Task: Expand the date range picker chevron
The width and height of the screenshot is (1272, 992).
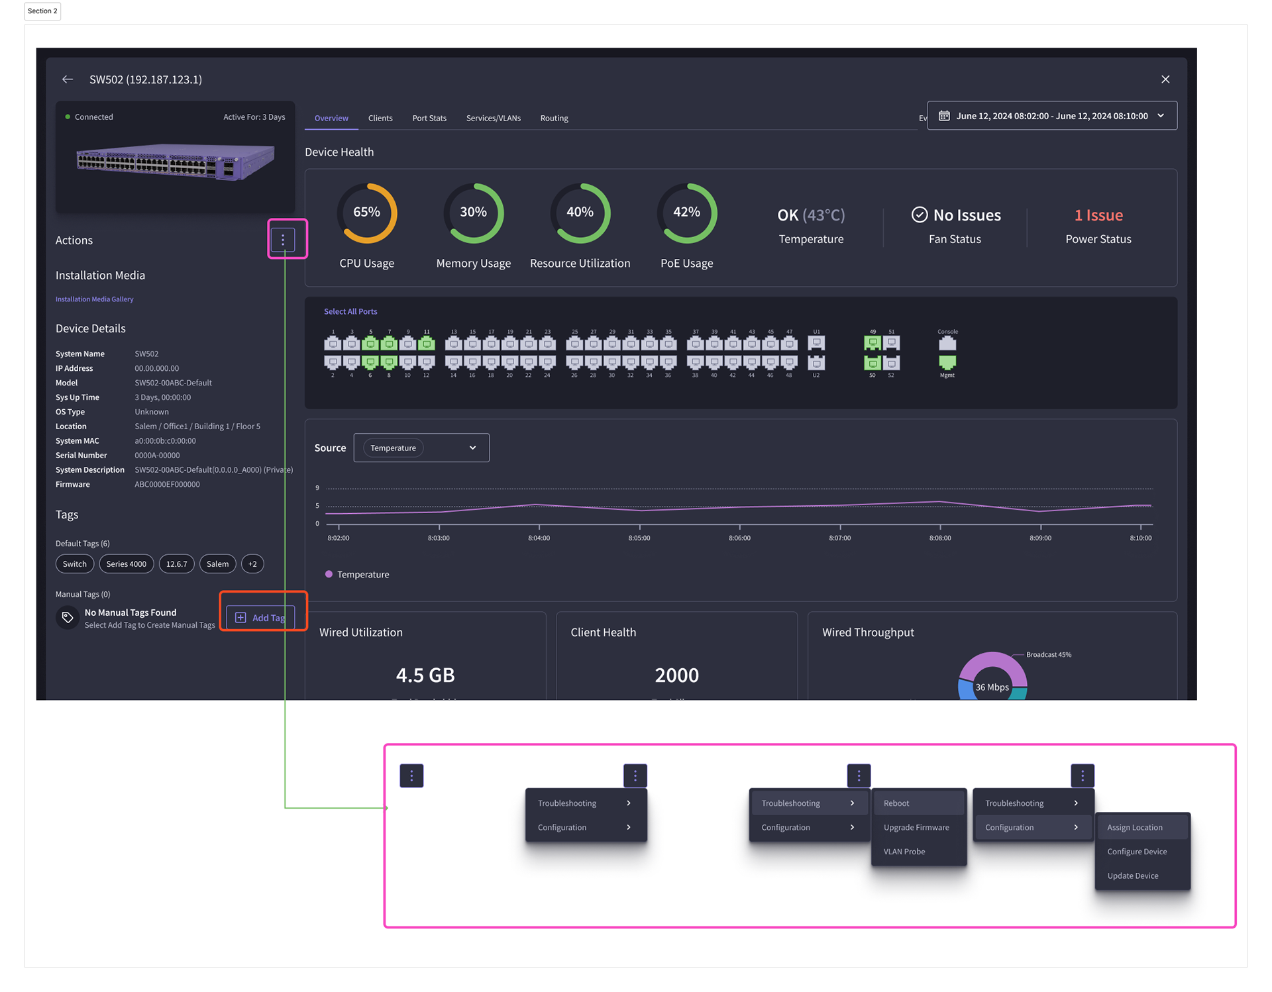Action: [1161, 116]
